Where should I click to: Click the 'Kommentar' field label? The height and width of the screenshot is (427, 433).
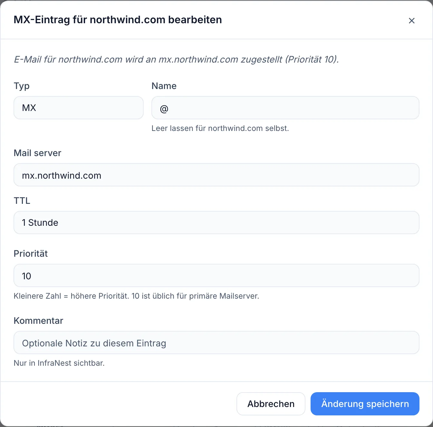point(38,321)
